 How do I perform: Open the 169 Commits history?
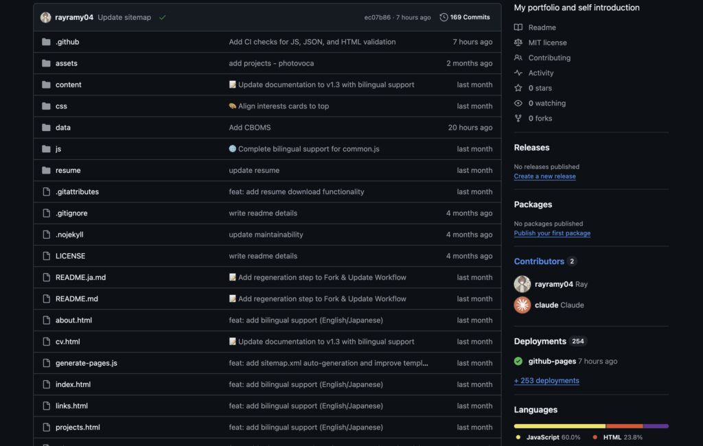pos(465,17)
